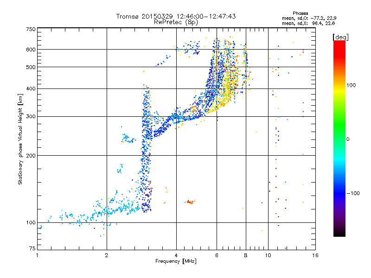The height and width of the screenshot is (278, 371).
Task: Click the x-axis tick label '10'
Action: point(268,255)
